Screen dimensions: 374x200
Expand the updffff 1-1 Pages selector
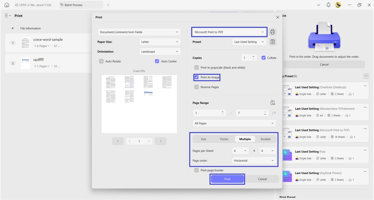pyautogui.click(x=42, y=66)
